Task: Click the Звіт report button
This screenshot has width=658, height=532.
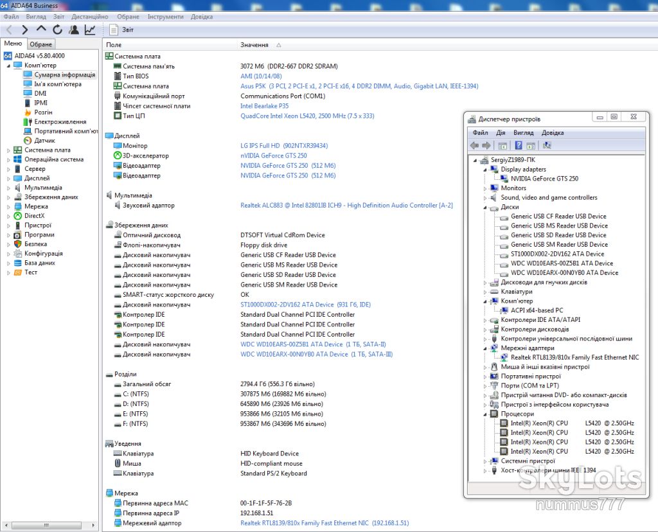Action: [121, 30]
